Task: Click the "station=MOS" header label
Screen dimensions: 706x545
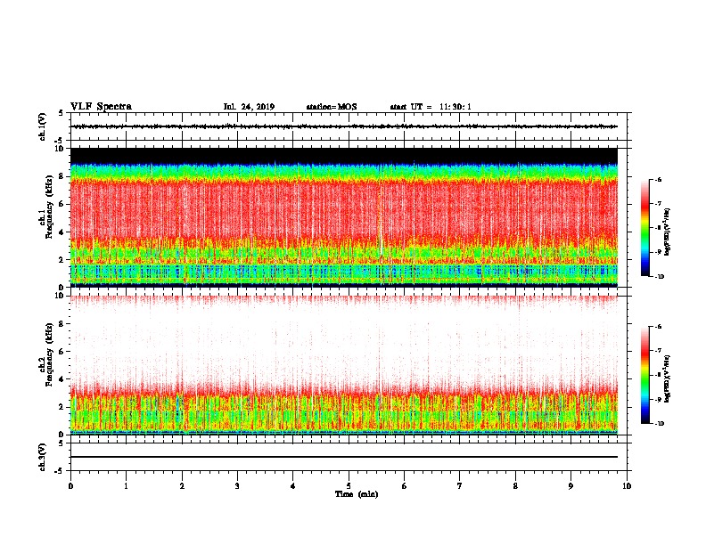Action: coord(332,107)
